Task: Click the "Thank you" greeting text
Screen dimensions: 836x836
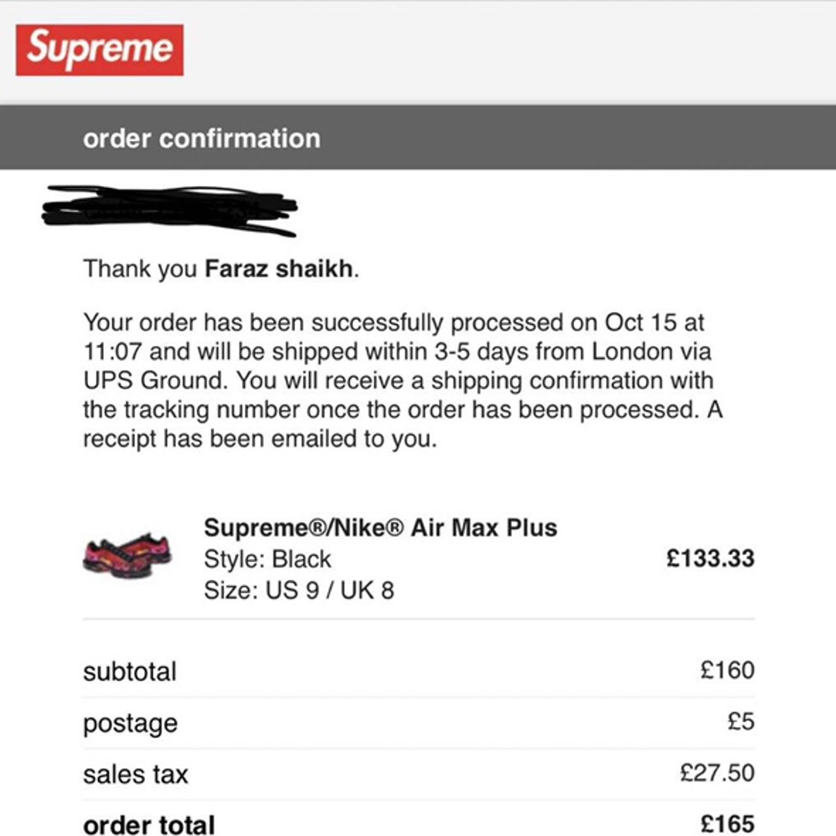Action: coord(140,268)
